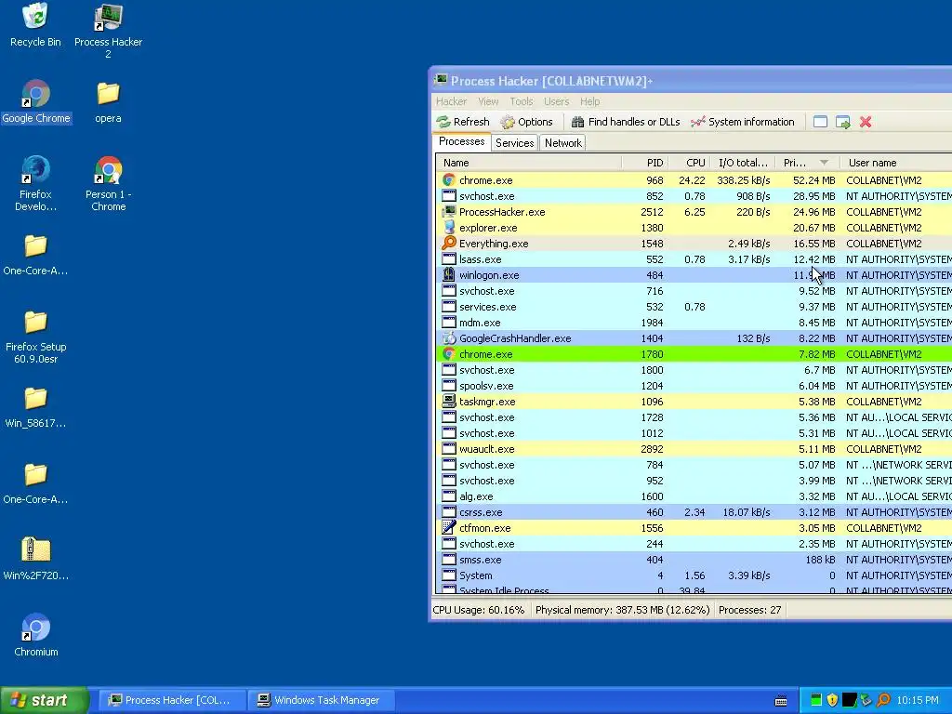Click the Processes: 27 status entry
This screenshot has height=714, width=952.
pyautogui.click(x=750, y=610)
